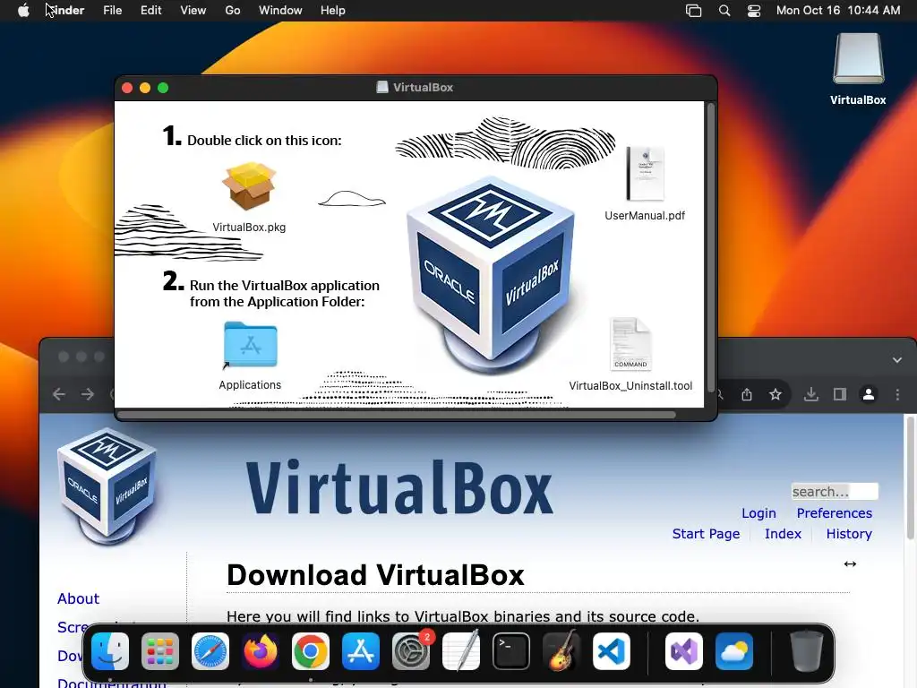The height and width of the screenshot is (688, 917).
Task: Open Chrome profile avatar
Action: point(869,394)
